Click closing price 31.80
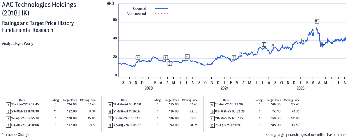This screenshot has height=137, width=350. 193,118
